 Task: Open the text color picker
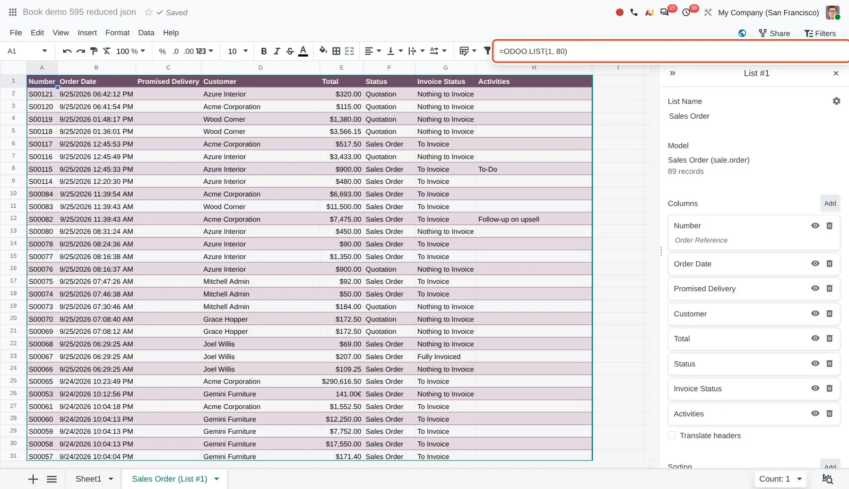303,51
